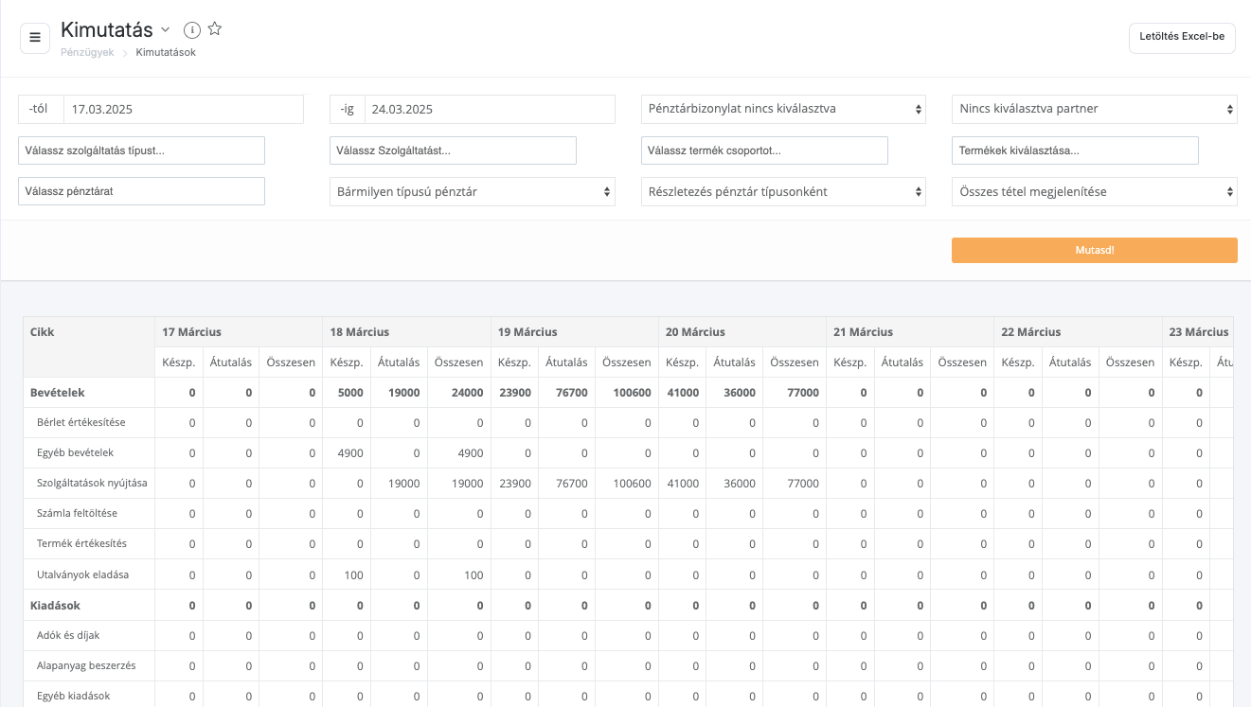Open the Pénzügyek breadcrumb link
The image size is (1251, 707).
point(87,53)
